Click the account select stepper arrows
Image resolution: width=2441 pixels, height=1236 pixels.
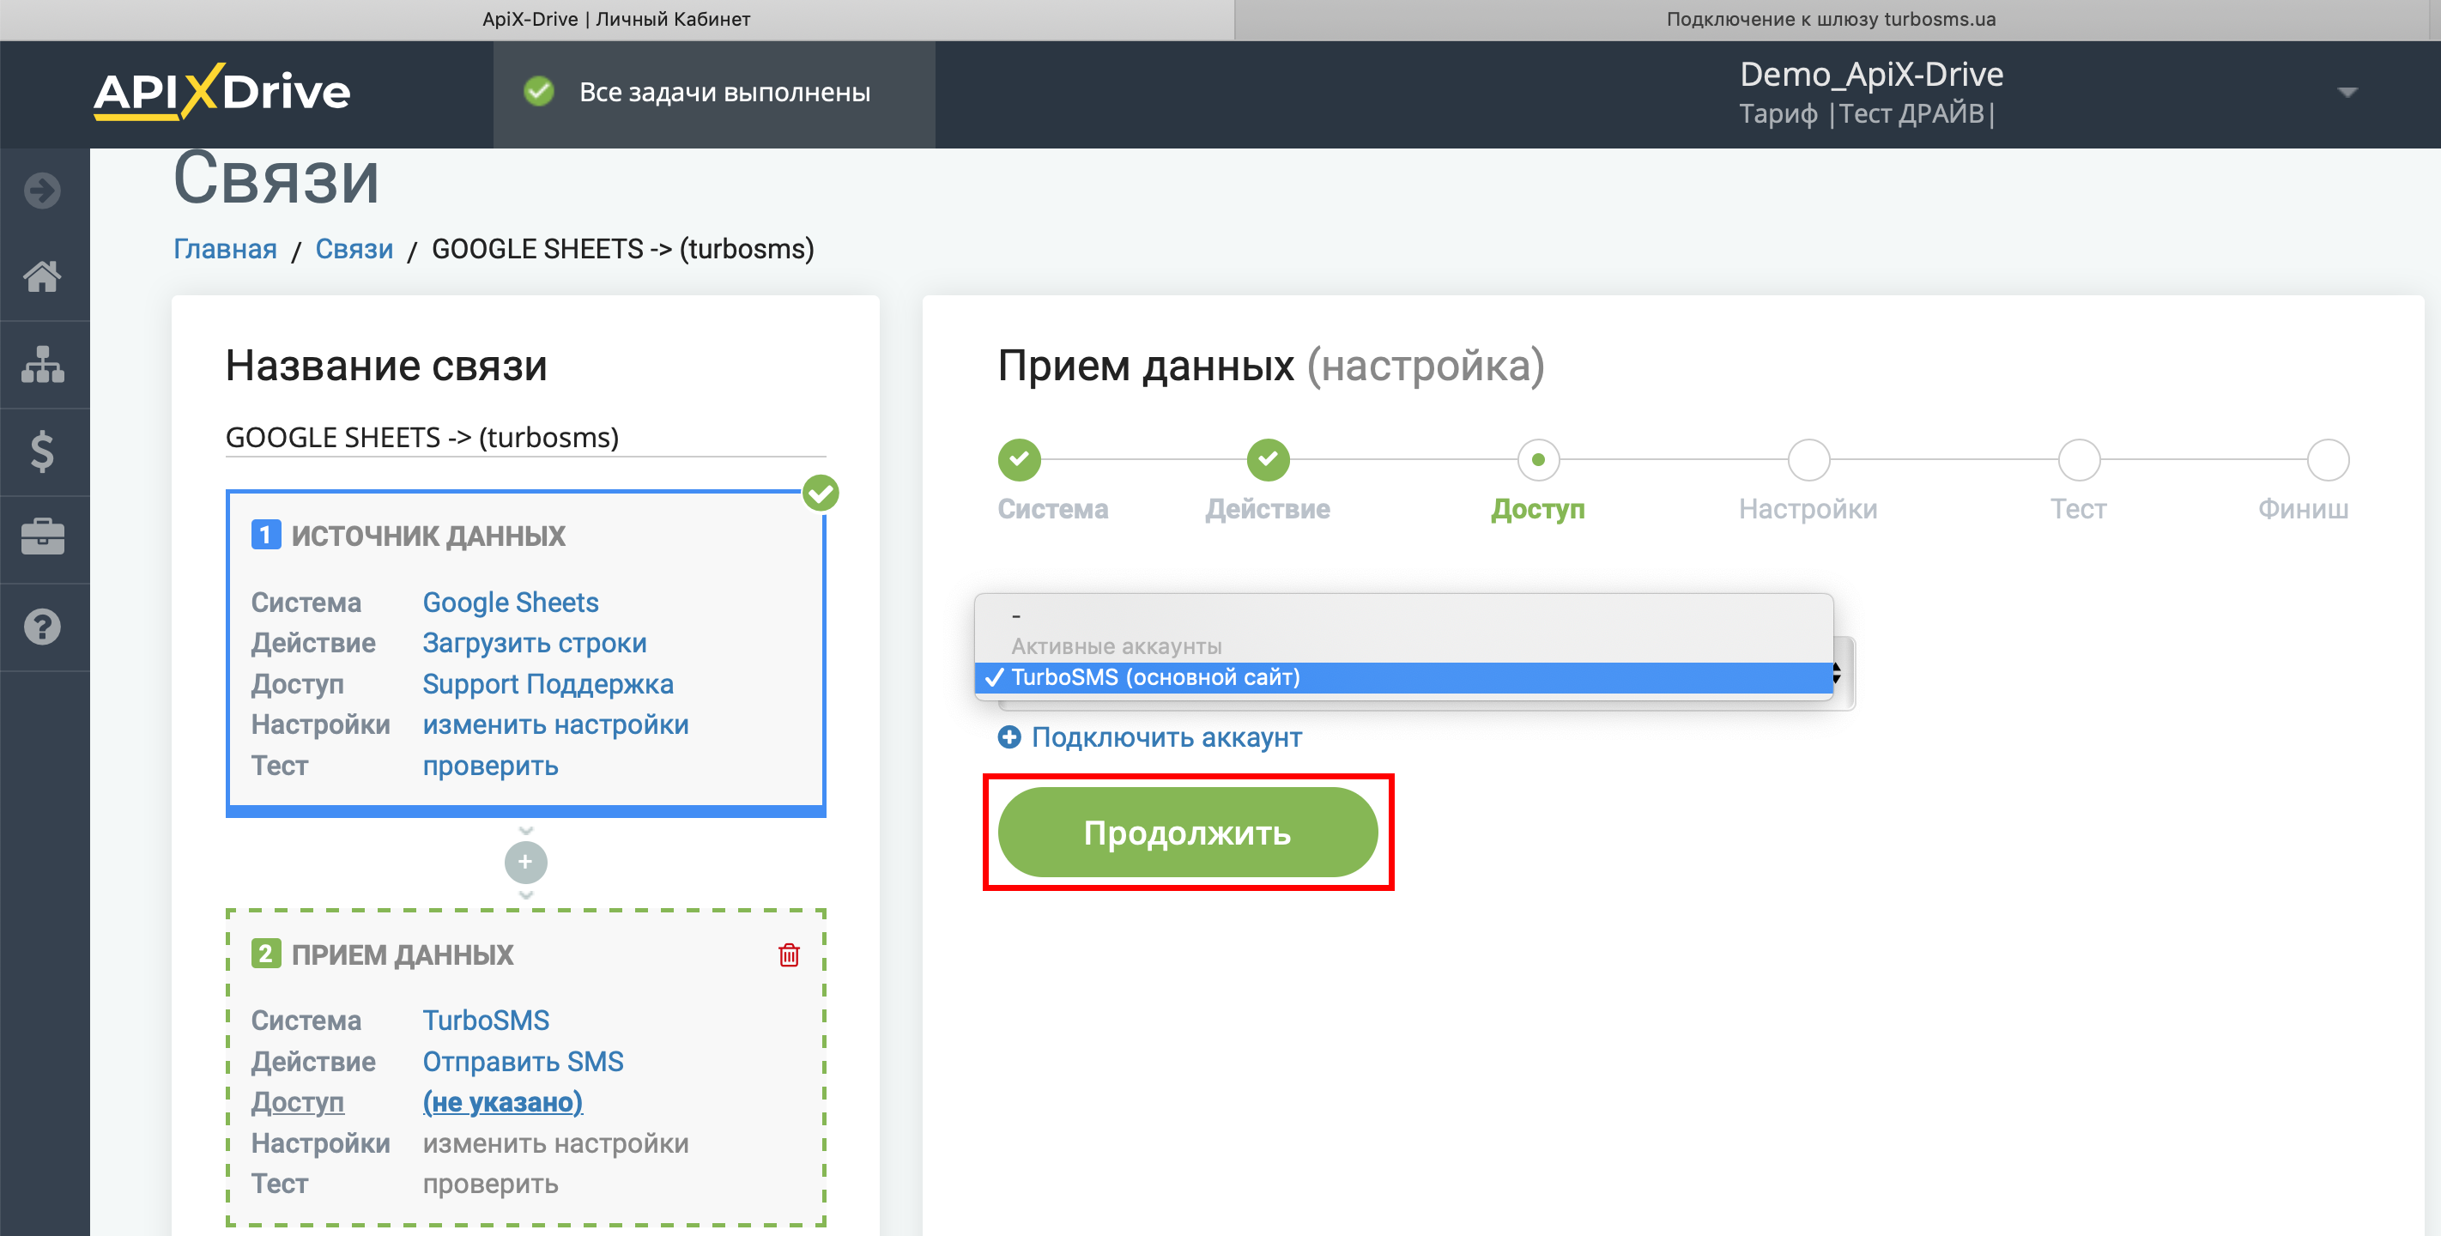point(1838,674)
